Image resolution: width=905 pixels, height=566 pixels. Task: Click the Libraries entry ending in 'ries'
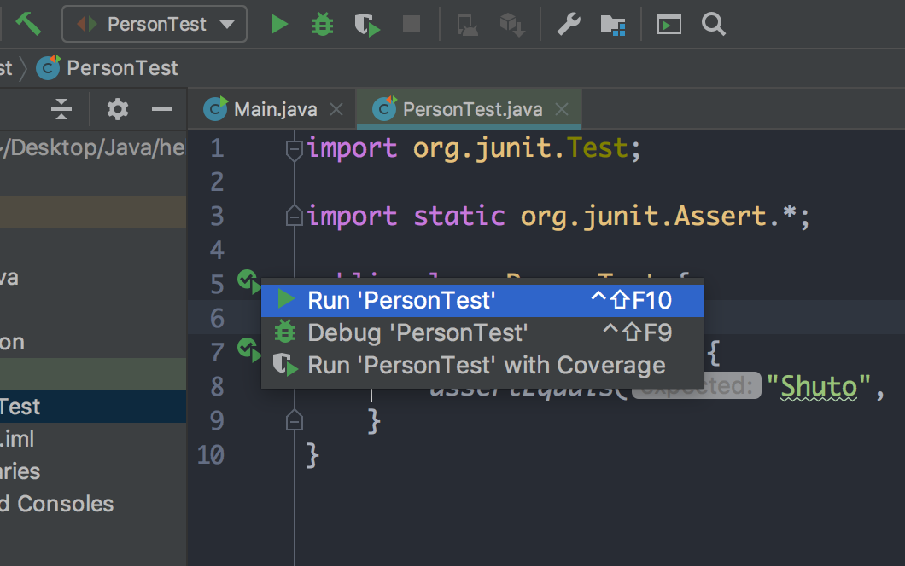tap(20, 471)
